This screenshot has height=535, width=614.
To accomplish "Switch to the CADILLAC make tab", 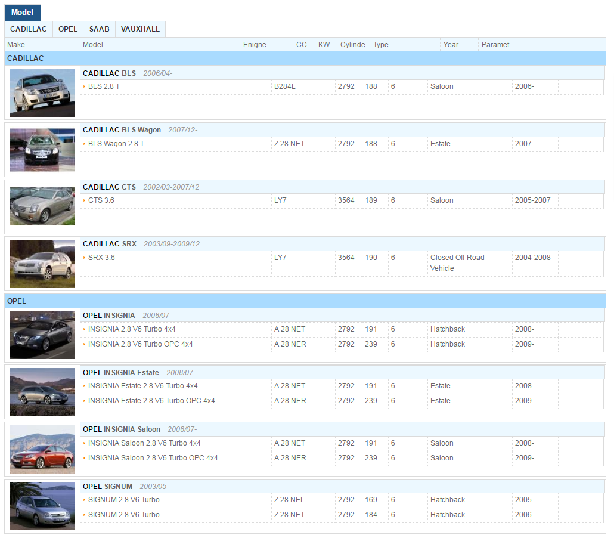I will tap(29, 29).
